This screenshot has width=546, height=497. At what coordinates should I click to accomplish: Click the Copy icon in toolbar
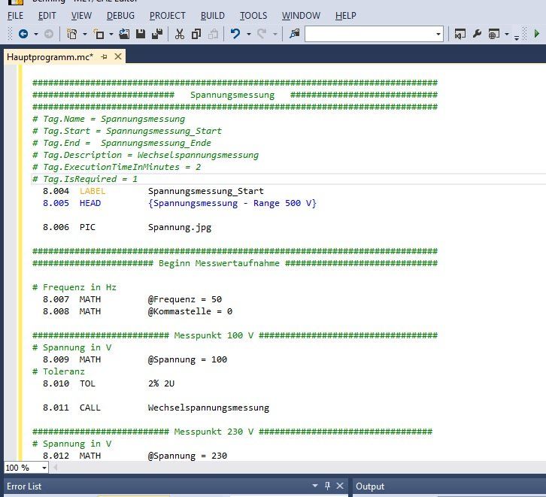[x=196, y=34]
